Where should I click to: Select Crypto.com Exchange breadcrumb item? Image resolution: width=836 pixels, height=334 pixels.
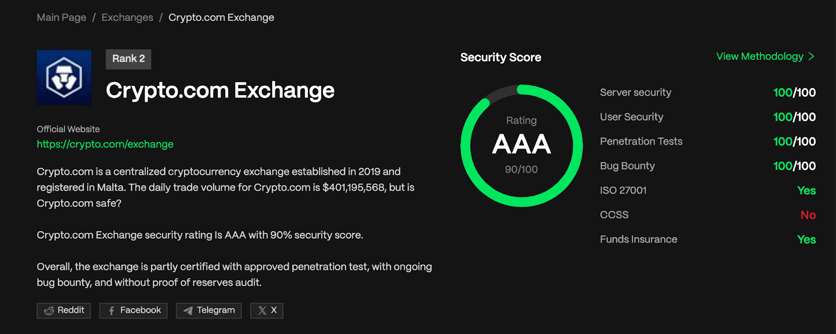coord(221,17)
